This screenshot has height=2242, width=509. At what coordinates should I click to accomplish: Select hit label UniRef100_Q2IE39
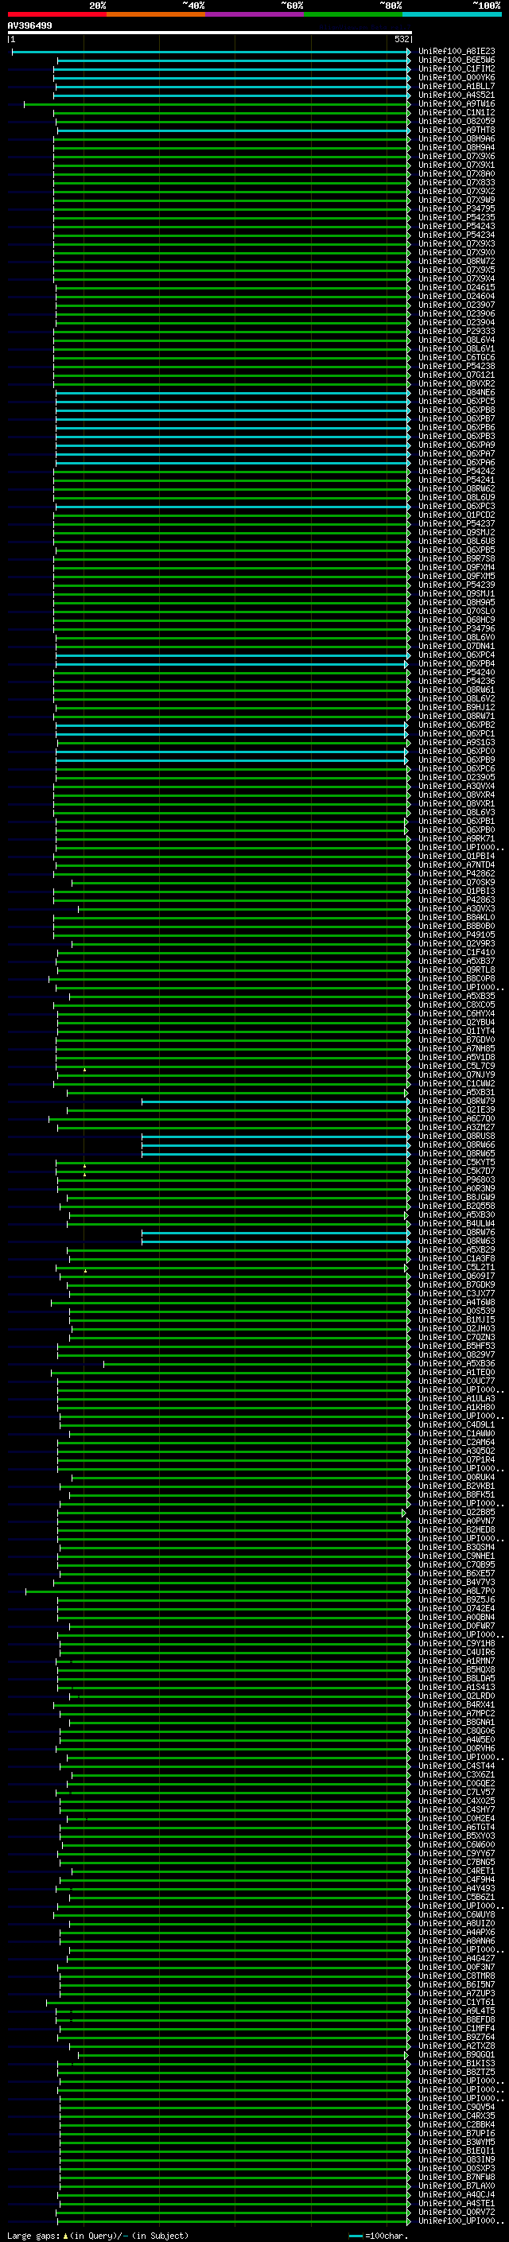click(x=457, y=1109)
